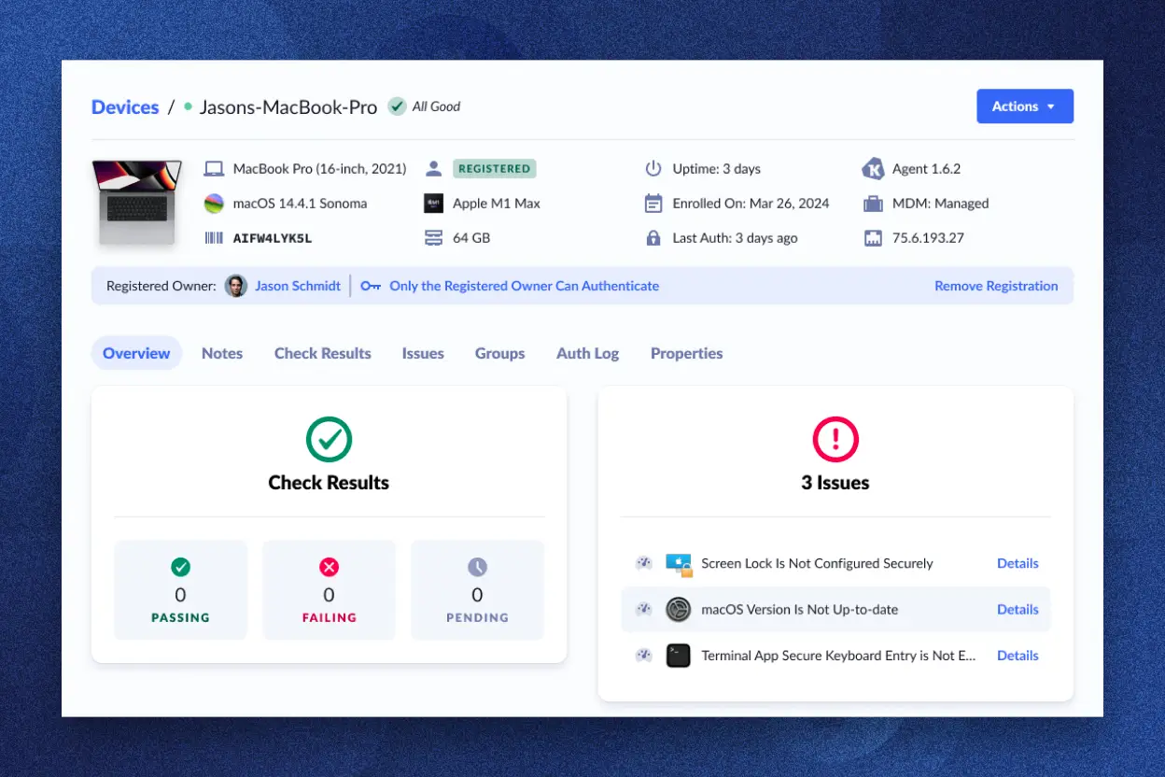
Task: Click Remove Registration
Action: pos(996,286)
